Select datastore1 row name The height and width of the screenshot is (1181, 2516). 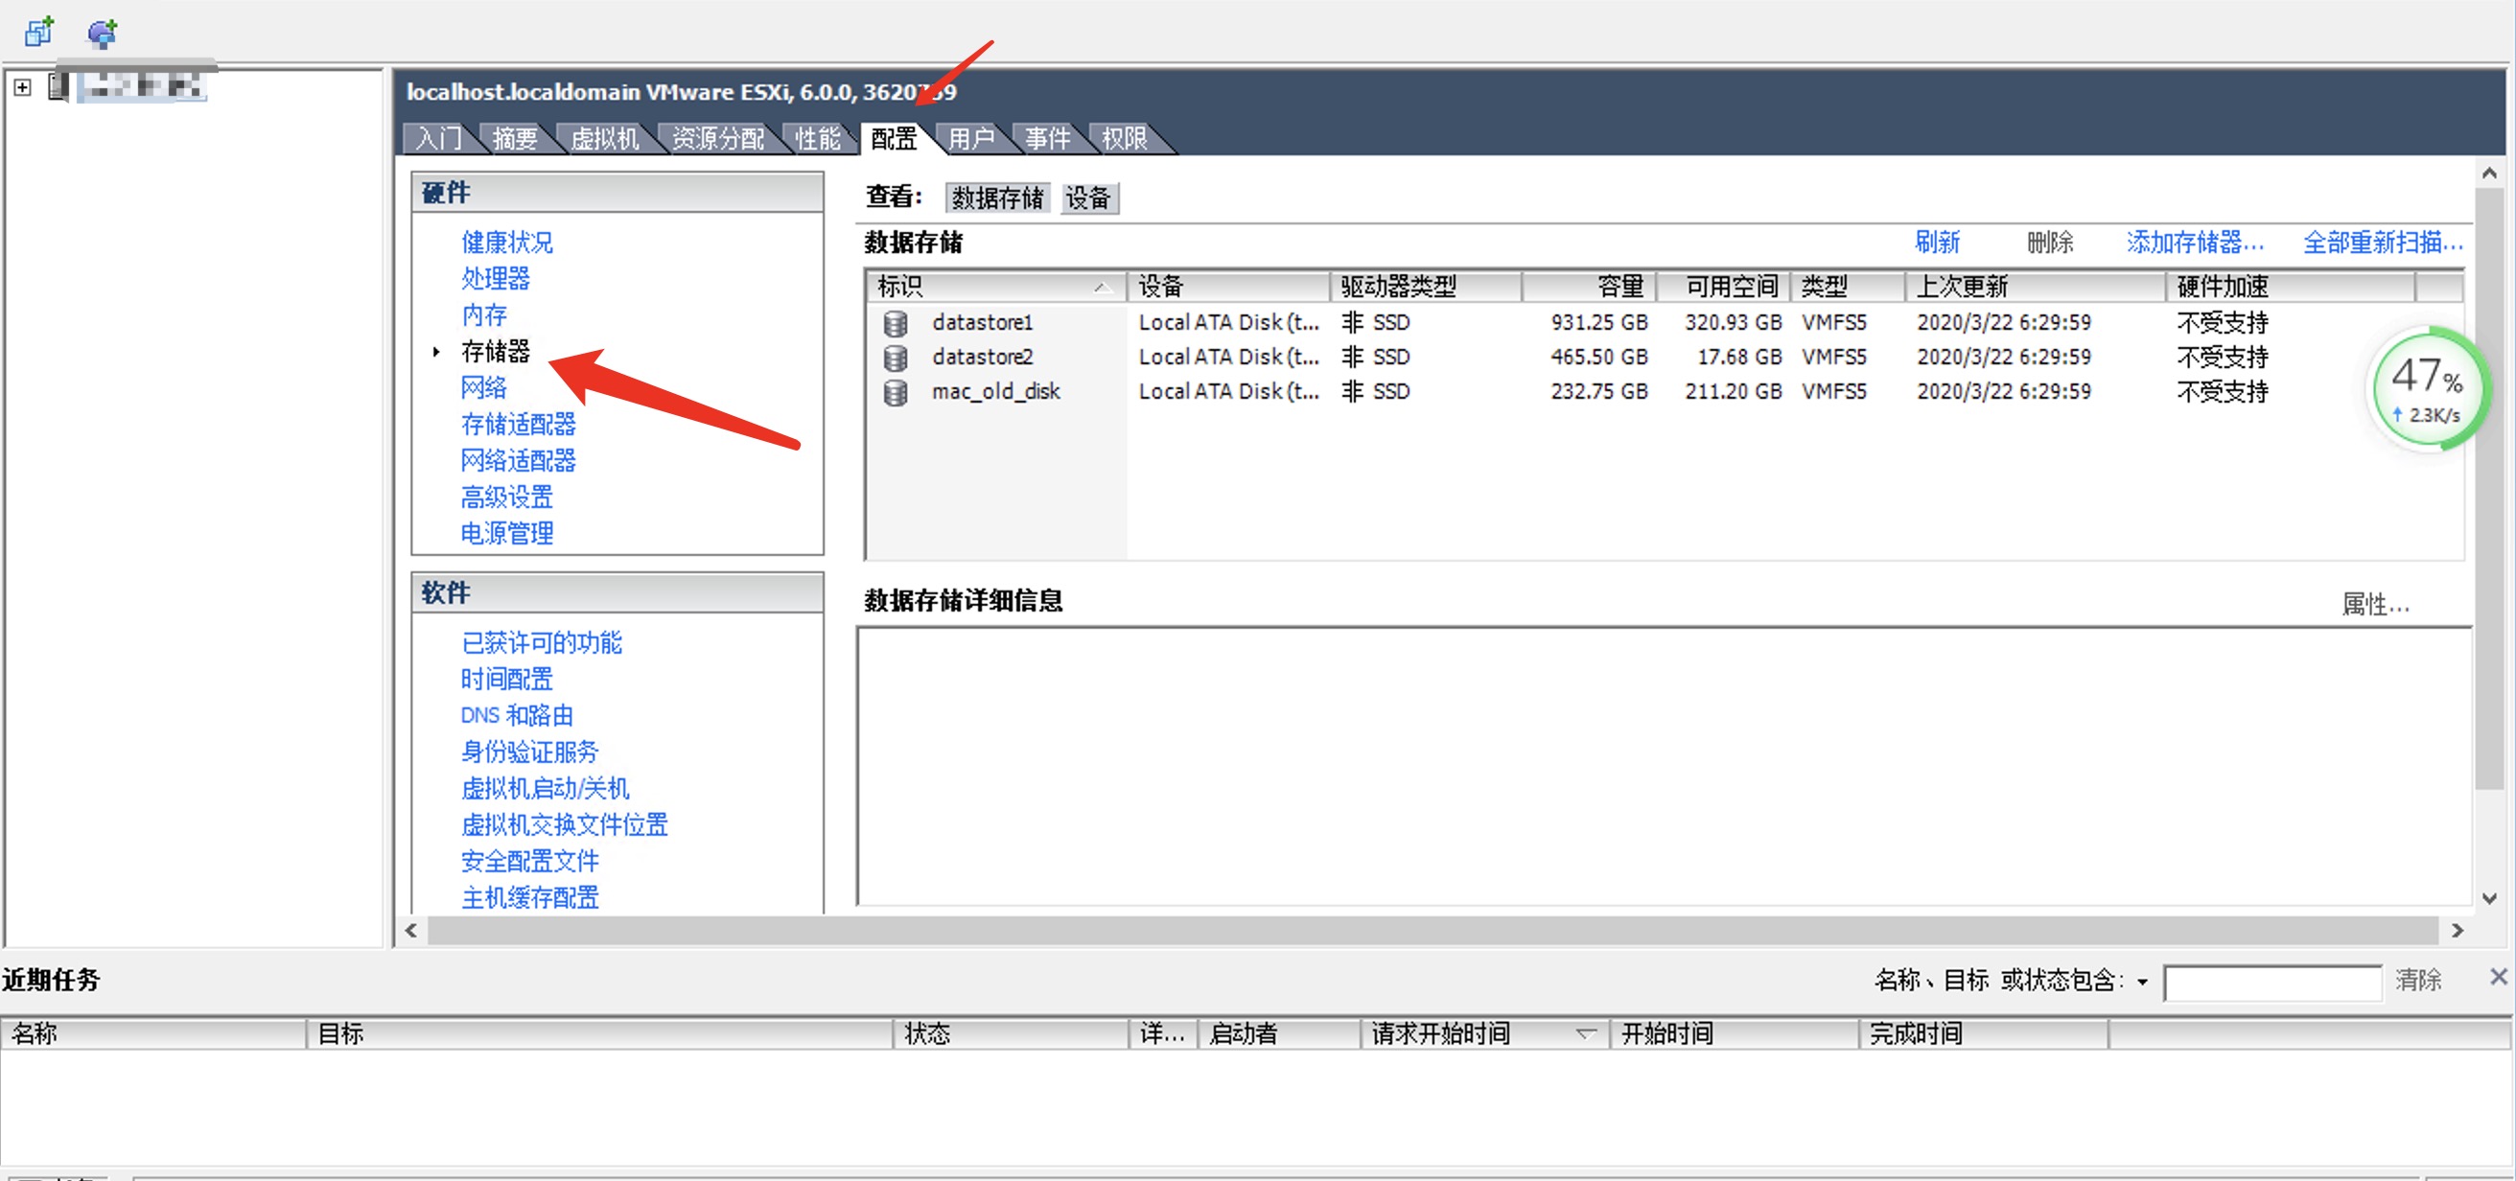982,323
